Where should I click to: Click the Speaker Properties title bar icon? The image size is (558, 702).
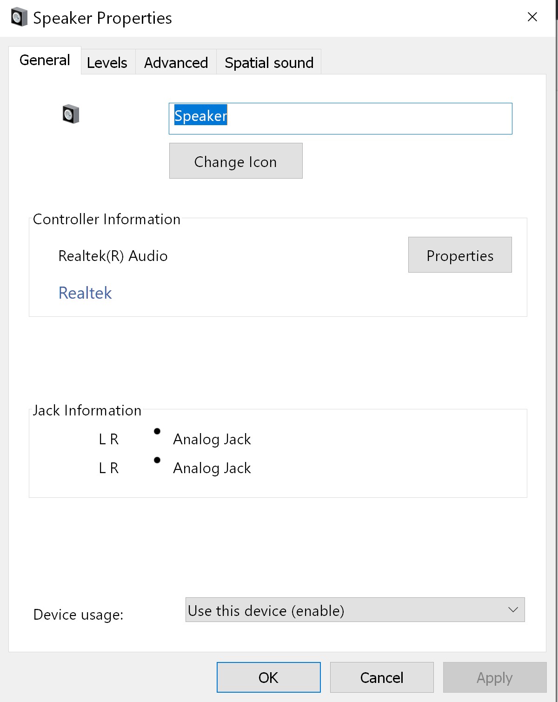pyautogui.click(x=19, y=18)
